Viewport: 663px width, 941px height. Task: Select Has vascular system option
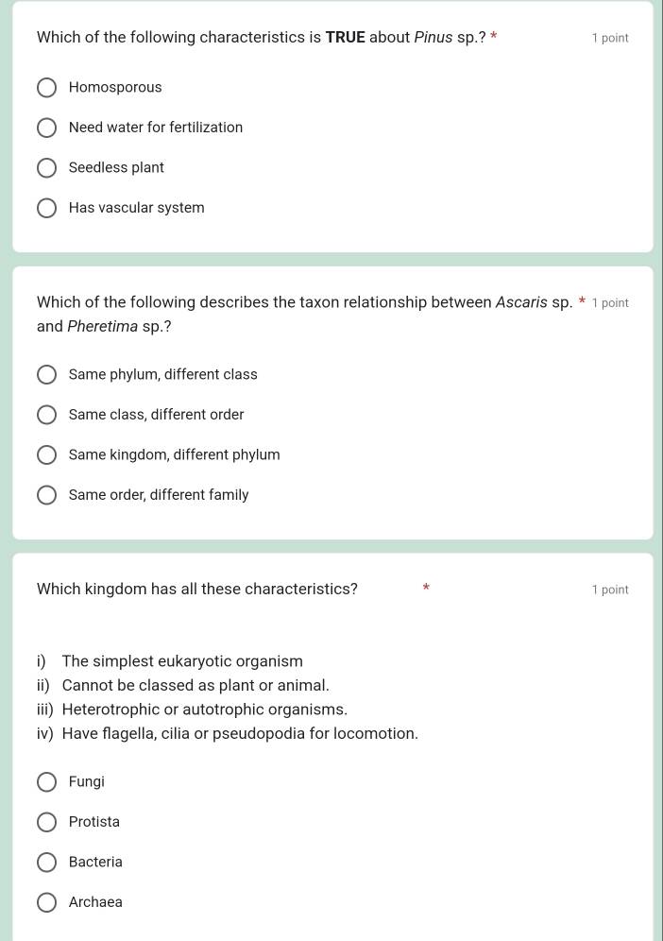click(x=46, y=207)
